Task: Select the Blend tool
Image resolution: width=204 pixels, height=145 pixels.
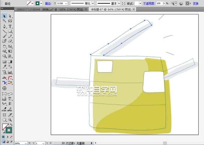Action: click(x=10, y=67)
